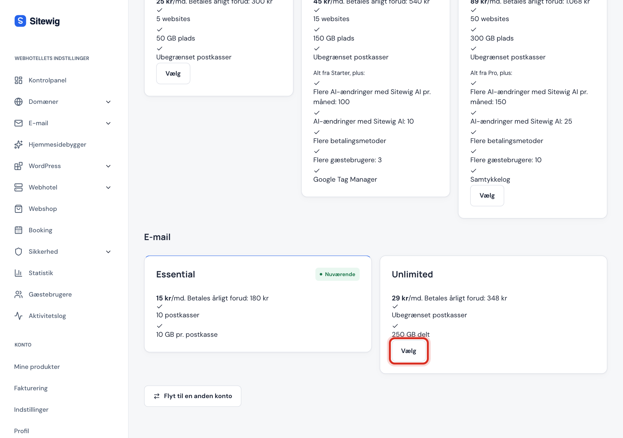Click the E-mail envelope icon
Screen dimensions: 623x438
coord(18,123)
